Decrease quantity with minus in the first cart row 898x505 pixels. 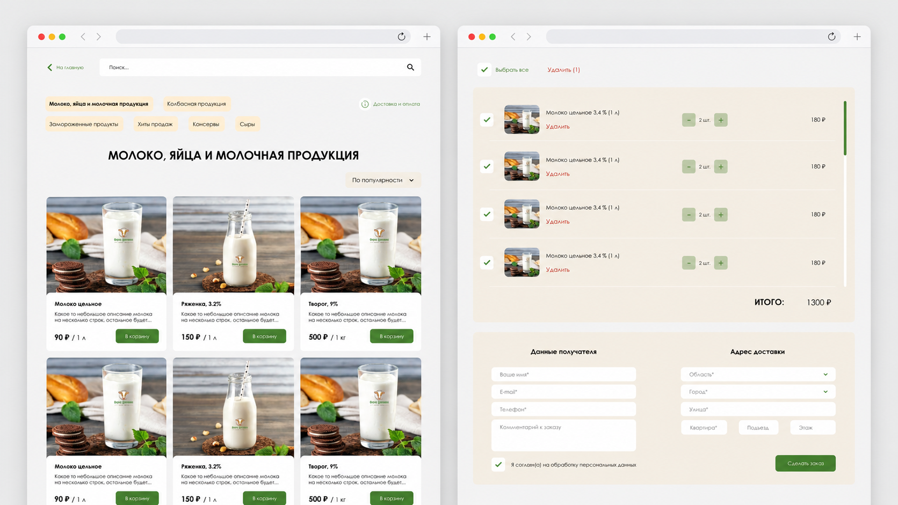tap(689, 120)
